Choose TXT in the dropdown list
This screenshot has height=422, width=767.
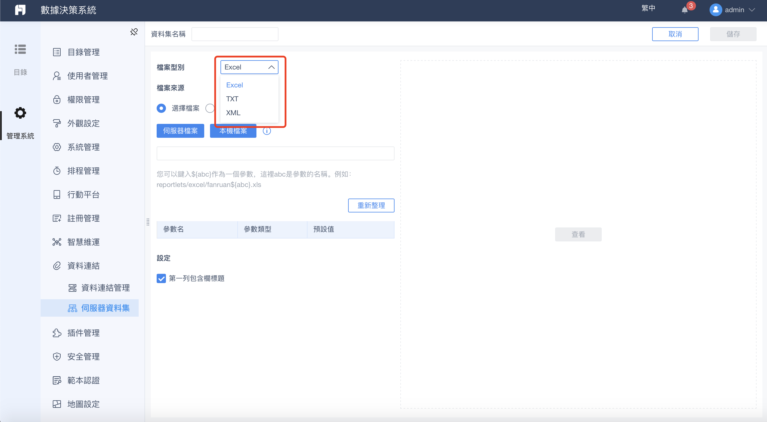pyautogui.click(x=249, y=99)
